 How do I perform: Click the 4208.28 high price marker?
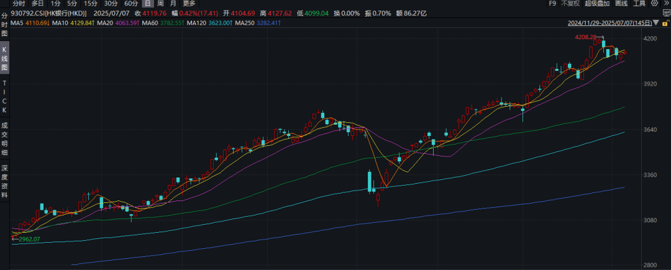click(585, 37)
